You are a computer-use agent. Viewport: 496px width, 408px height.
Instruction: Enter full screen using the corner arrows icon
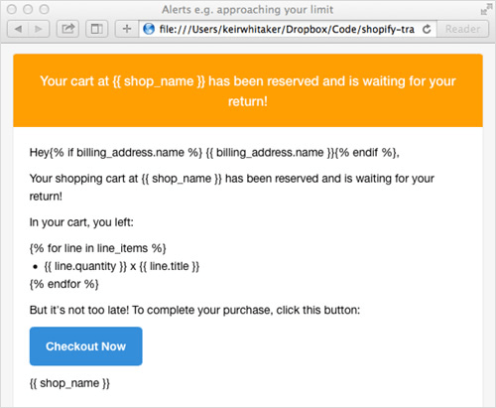[x=486, y=9]
